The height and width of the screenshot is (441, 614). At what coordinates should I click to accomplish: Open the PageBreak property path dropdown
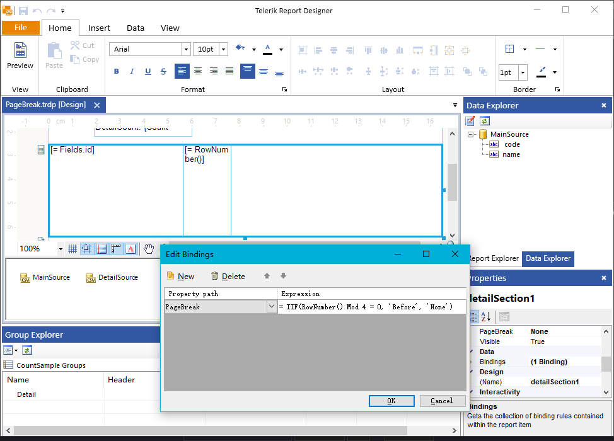pyautogui.click(x=271, y=306)
